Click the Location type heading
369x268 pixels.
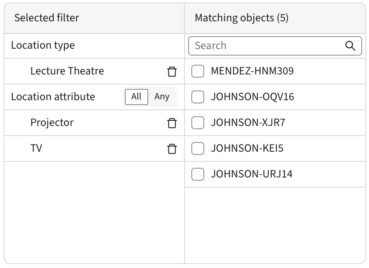click(x=43, y=45)
